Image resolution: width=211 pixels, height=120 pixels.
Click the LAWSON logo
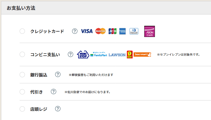[117, 55]
